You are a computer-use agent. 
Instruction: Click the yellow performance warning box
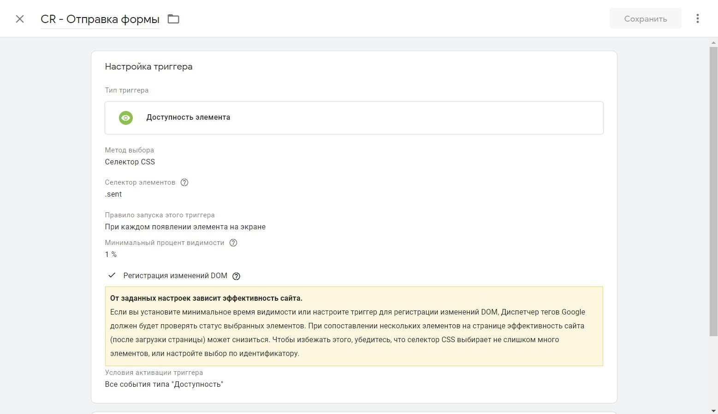tap(354, 326)
